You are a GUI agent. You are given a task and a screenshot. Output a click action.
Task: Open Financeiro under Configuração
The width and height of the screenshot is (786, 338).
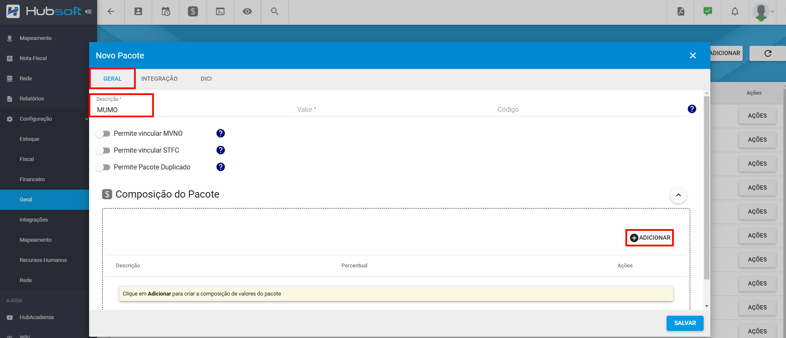coord(32,180)
